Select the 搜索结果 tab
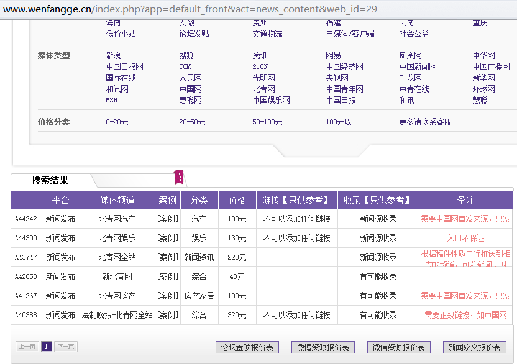This screenshot has height=364, width=517. tap(50, 181)
